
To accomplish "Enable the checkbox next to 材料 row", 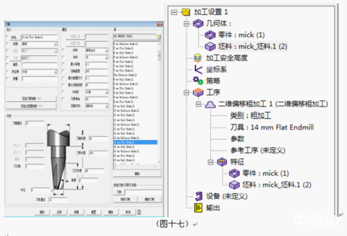I will (63, 51).
